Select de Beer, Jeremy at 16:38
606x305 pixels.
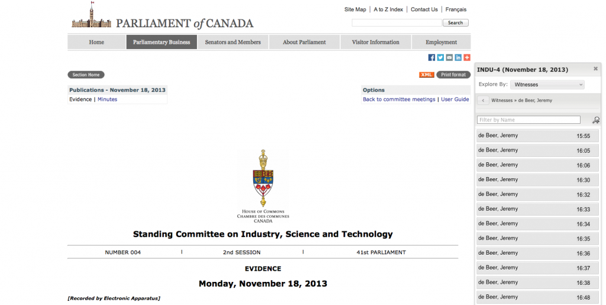click(x=537, y=282)
